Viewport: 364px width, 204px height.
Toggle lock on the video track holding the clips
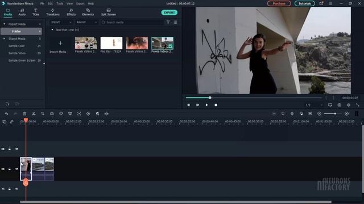point(10,169)
